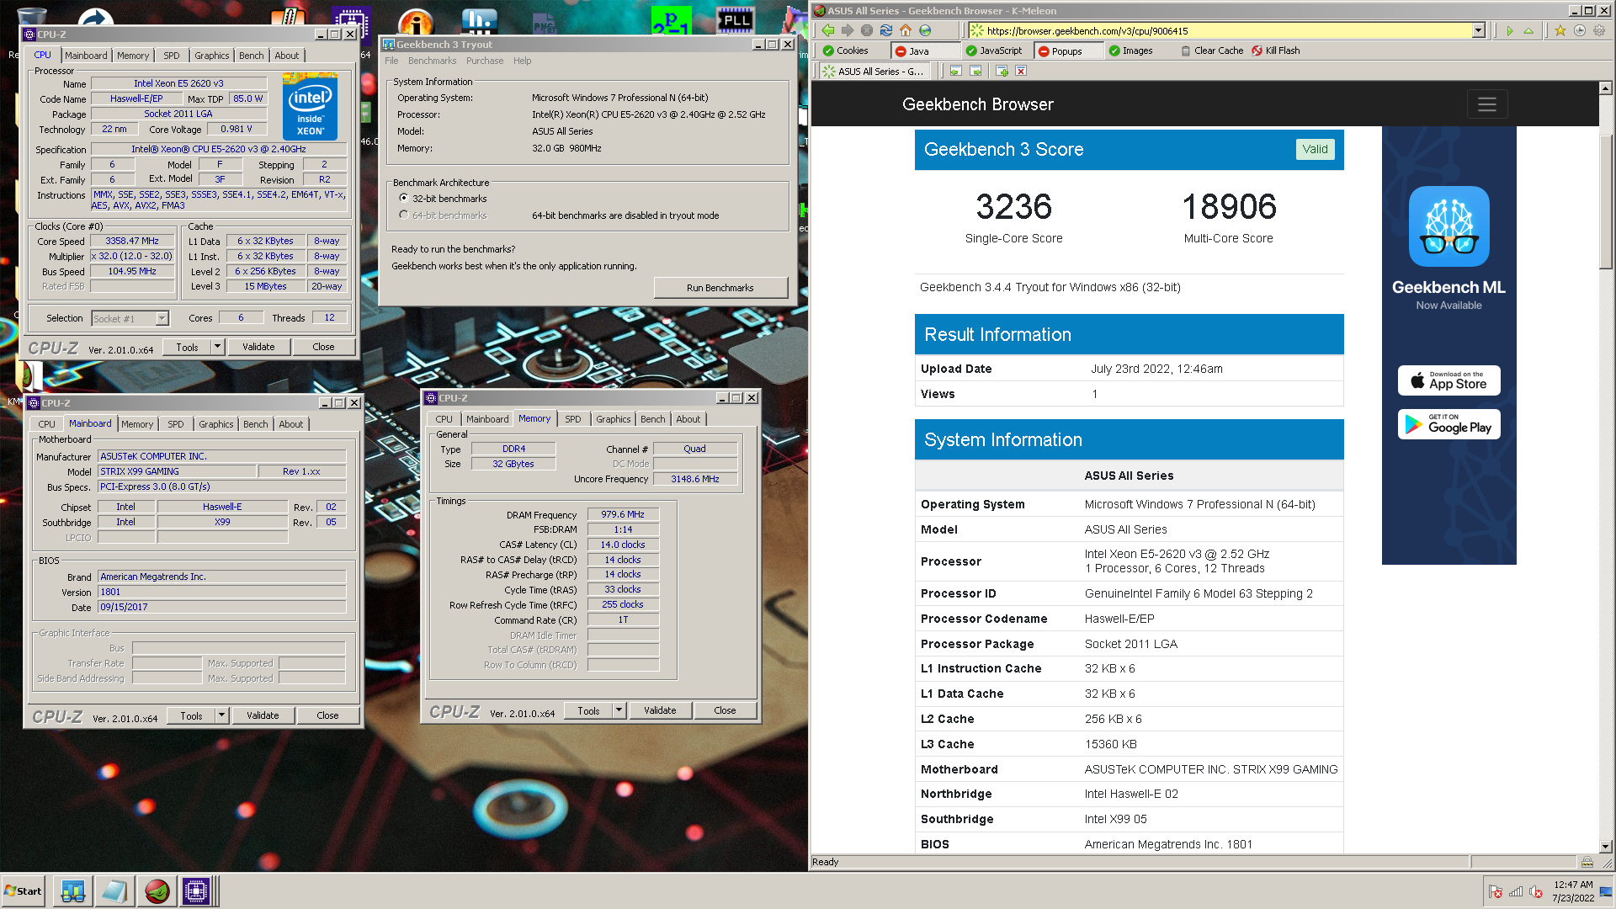Click Geekbench ML app icon in ad
The width and height of the screenshot is (1616, 909).
1449,226
